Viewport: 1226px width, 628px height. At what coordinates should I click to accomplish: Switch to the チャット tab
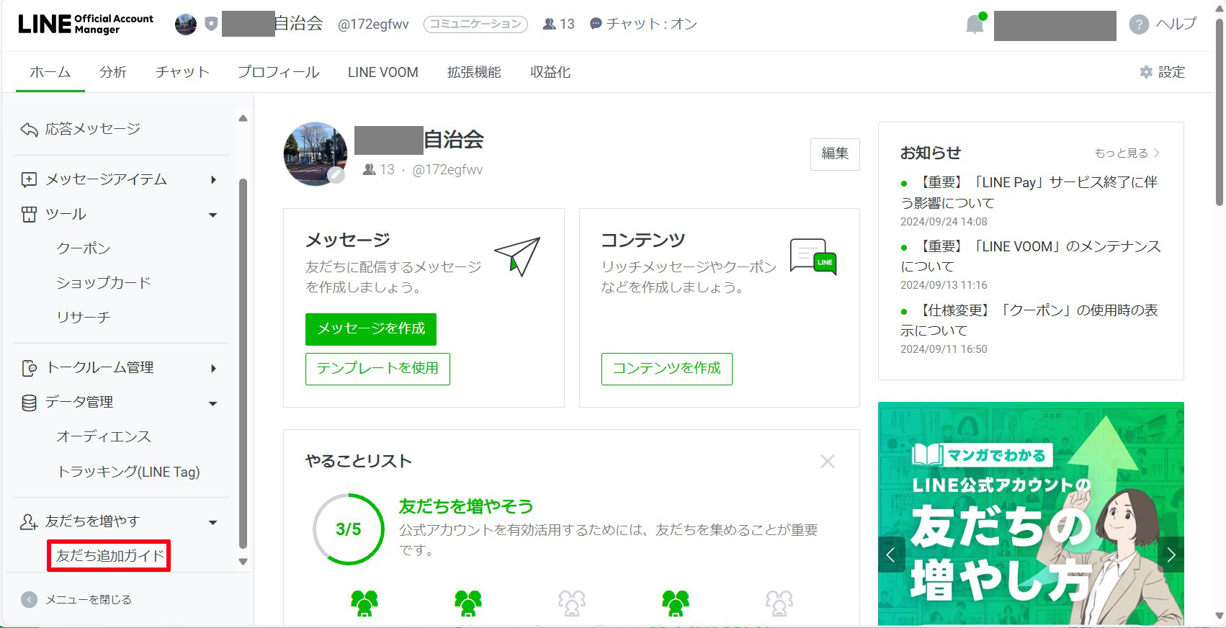182,72
